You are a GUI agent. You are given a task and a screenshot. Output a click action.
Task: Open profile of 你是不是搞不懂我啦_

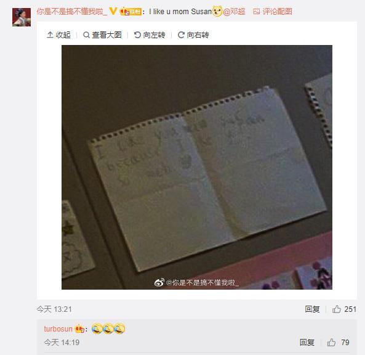[72, 11]
